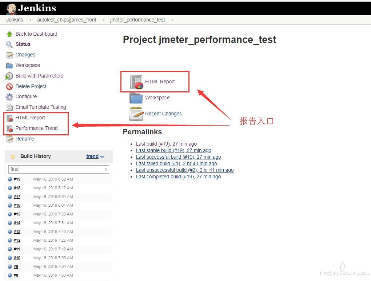Screen dimensions: 371x281
Task: Click the Workspace folder icon in sidebar
Action: click(x=9, y=66)
